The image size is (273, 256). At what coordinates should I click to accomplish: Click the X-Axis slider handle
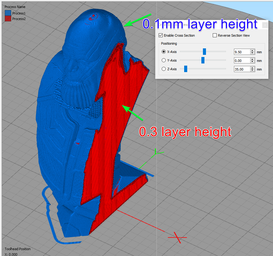pos(205,51)
